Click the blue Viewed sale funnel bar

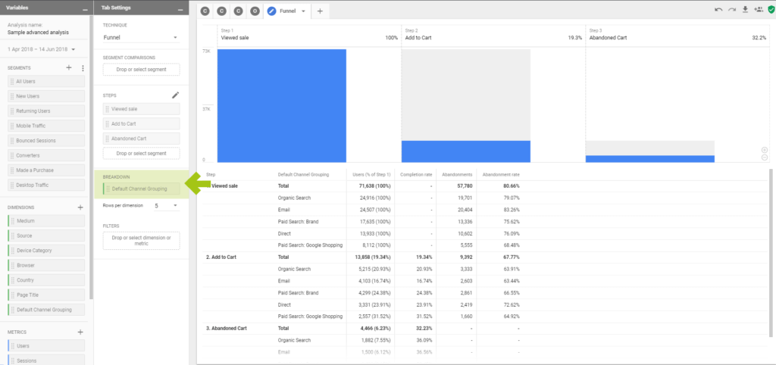pos(281,105)
